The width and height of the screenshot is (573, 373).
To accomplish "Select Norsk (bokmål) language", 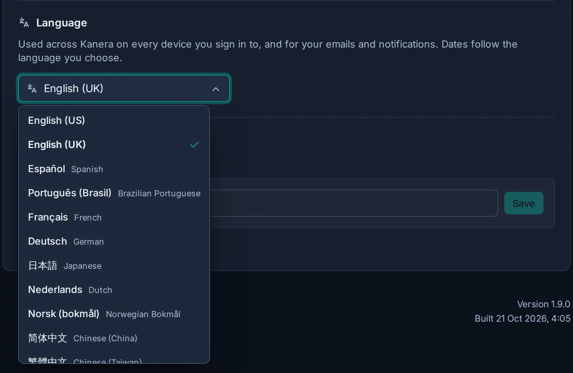I will tap(114, 314).
